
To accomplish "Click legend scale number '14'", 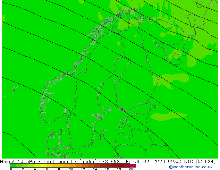I will pos(95,169).
